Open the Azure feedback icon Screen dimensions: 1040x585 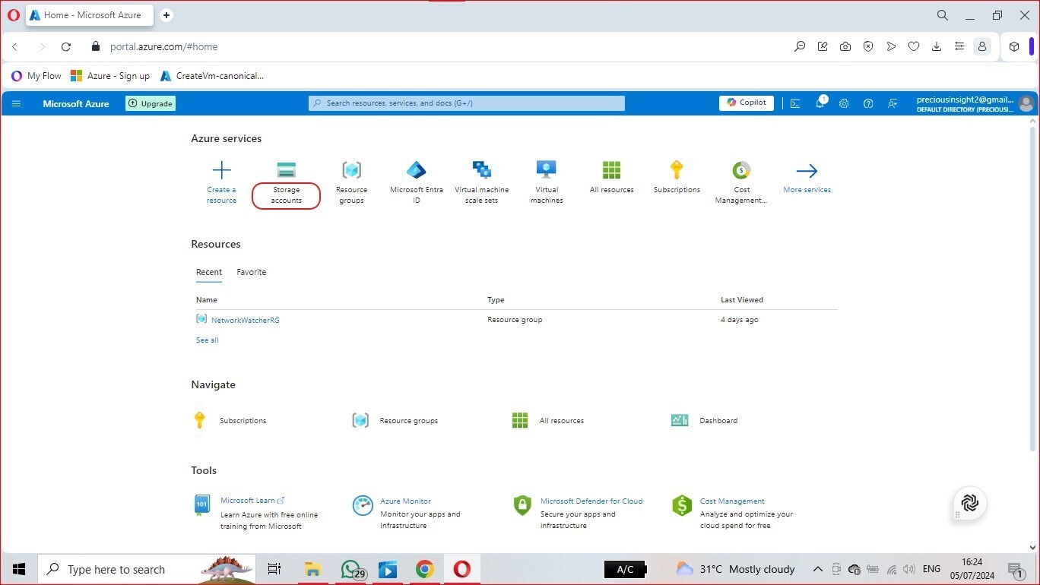[893, 103]
